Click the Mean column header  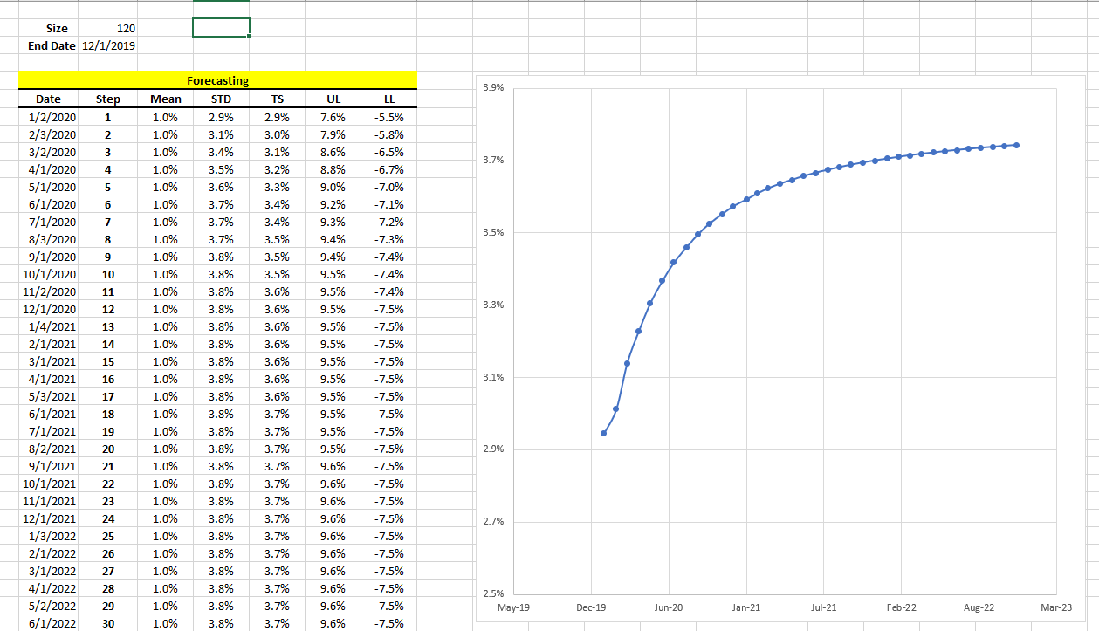coord(165,99)
